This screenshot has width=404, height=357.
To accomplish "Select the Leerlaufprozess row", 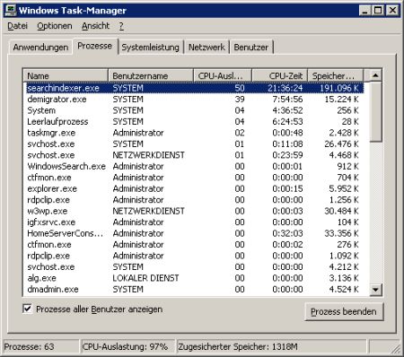I will (x=194, y=122).
